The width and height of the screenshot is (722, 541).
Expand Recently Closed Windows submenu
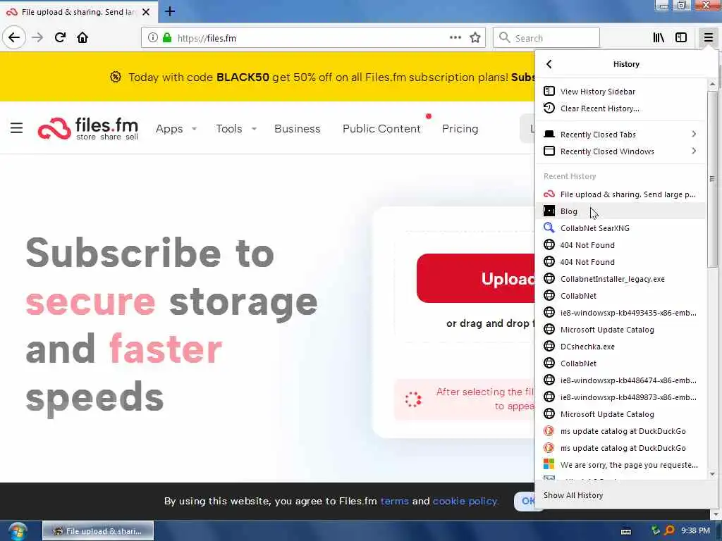click(x=620, y=151)
